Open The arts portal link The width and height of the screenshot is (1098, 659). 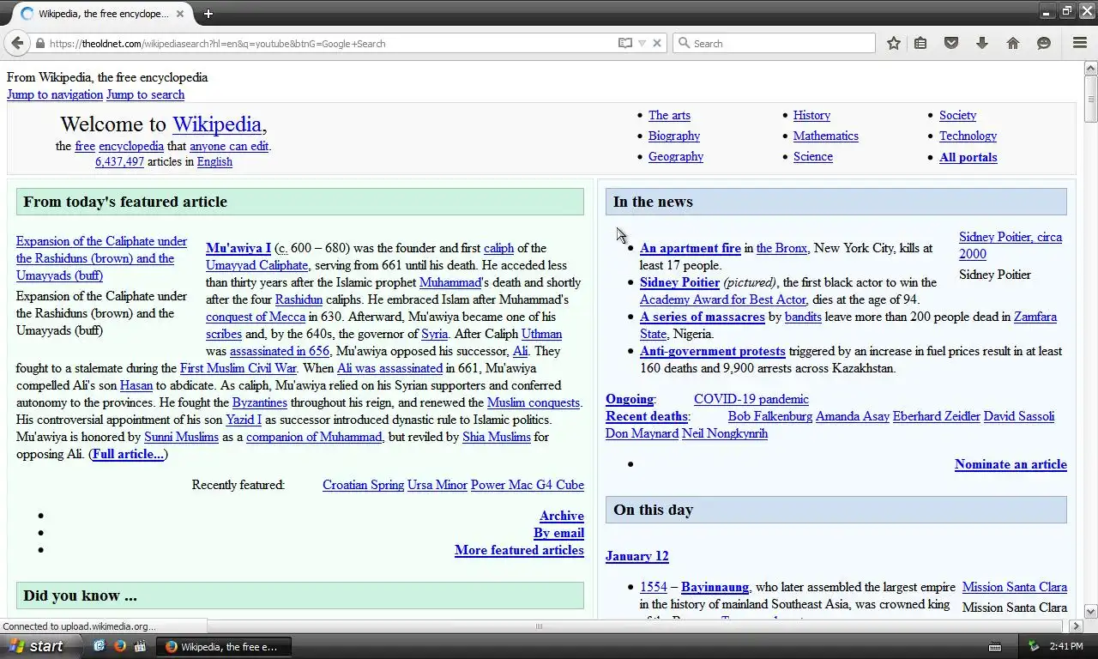(669, 115)
